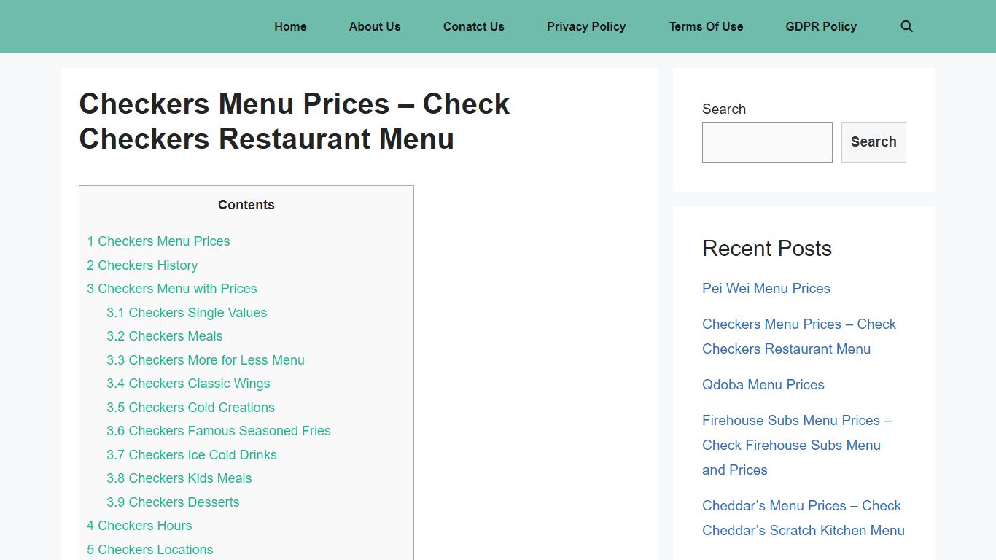The width and height of the screenshot is (996, 560).
Task: Jump to 4 Checkers Hours
Action: pos(139,526)
